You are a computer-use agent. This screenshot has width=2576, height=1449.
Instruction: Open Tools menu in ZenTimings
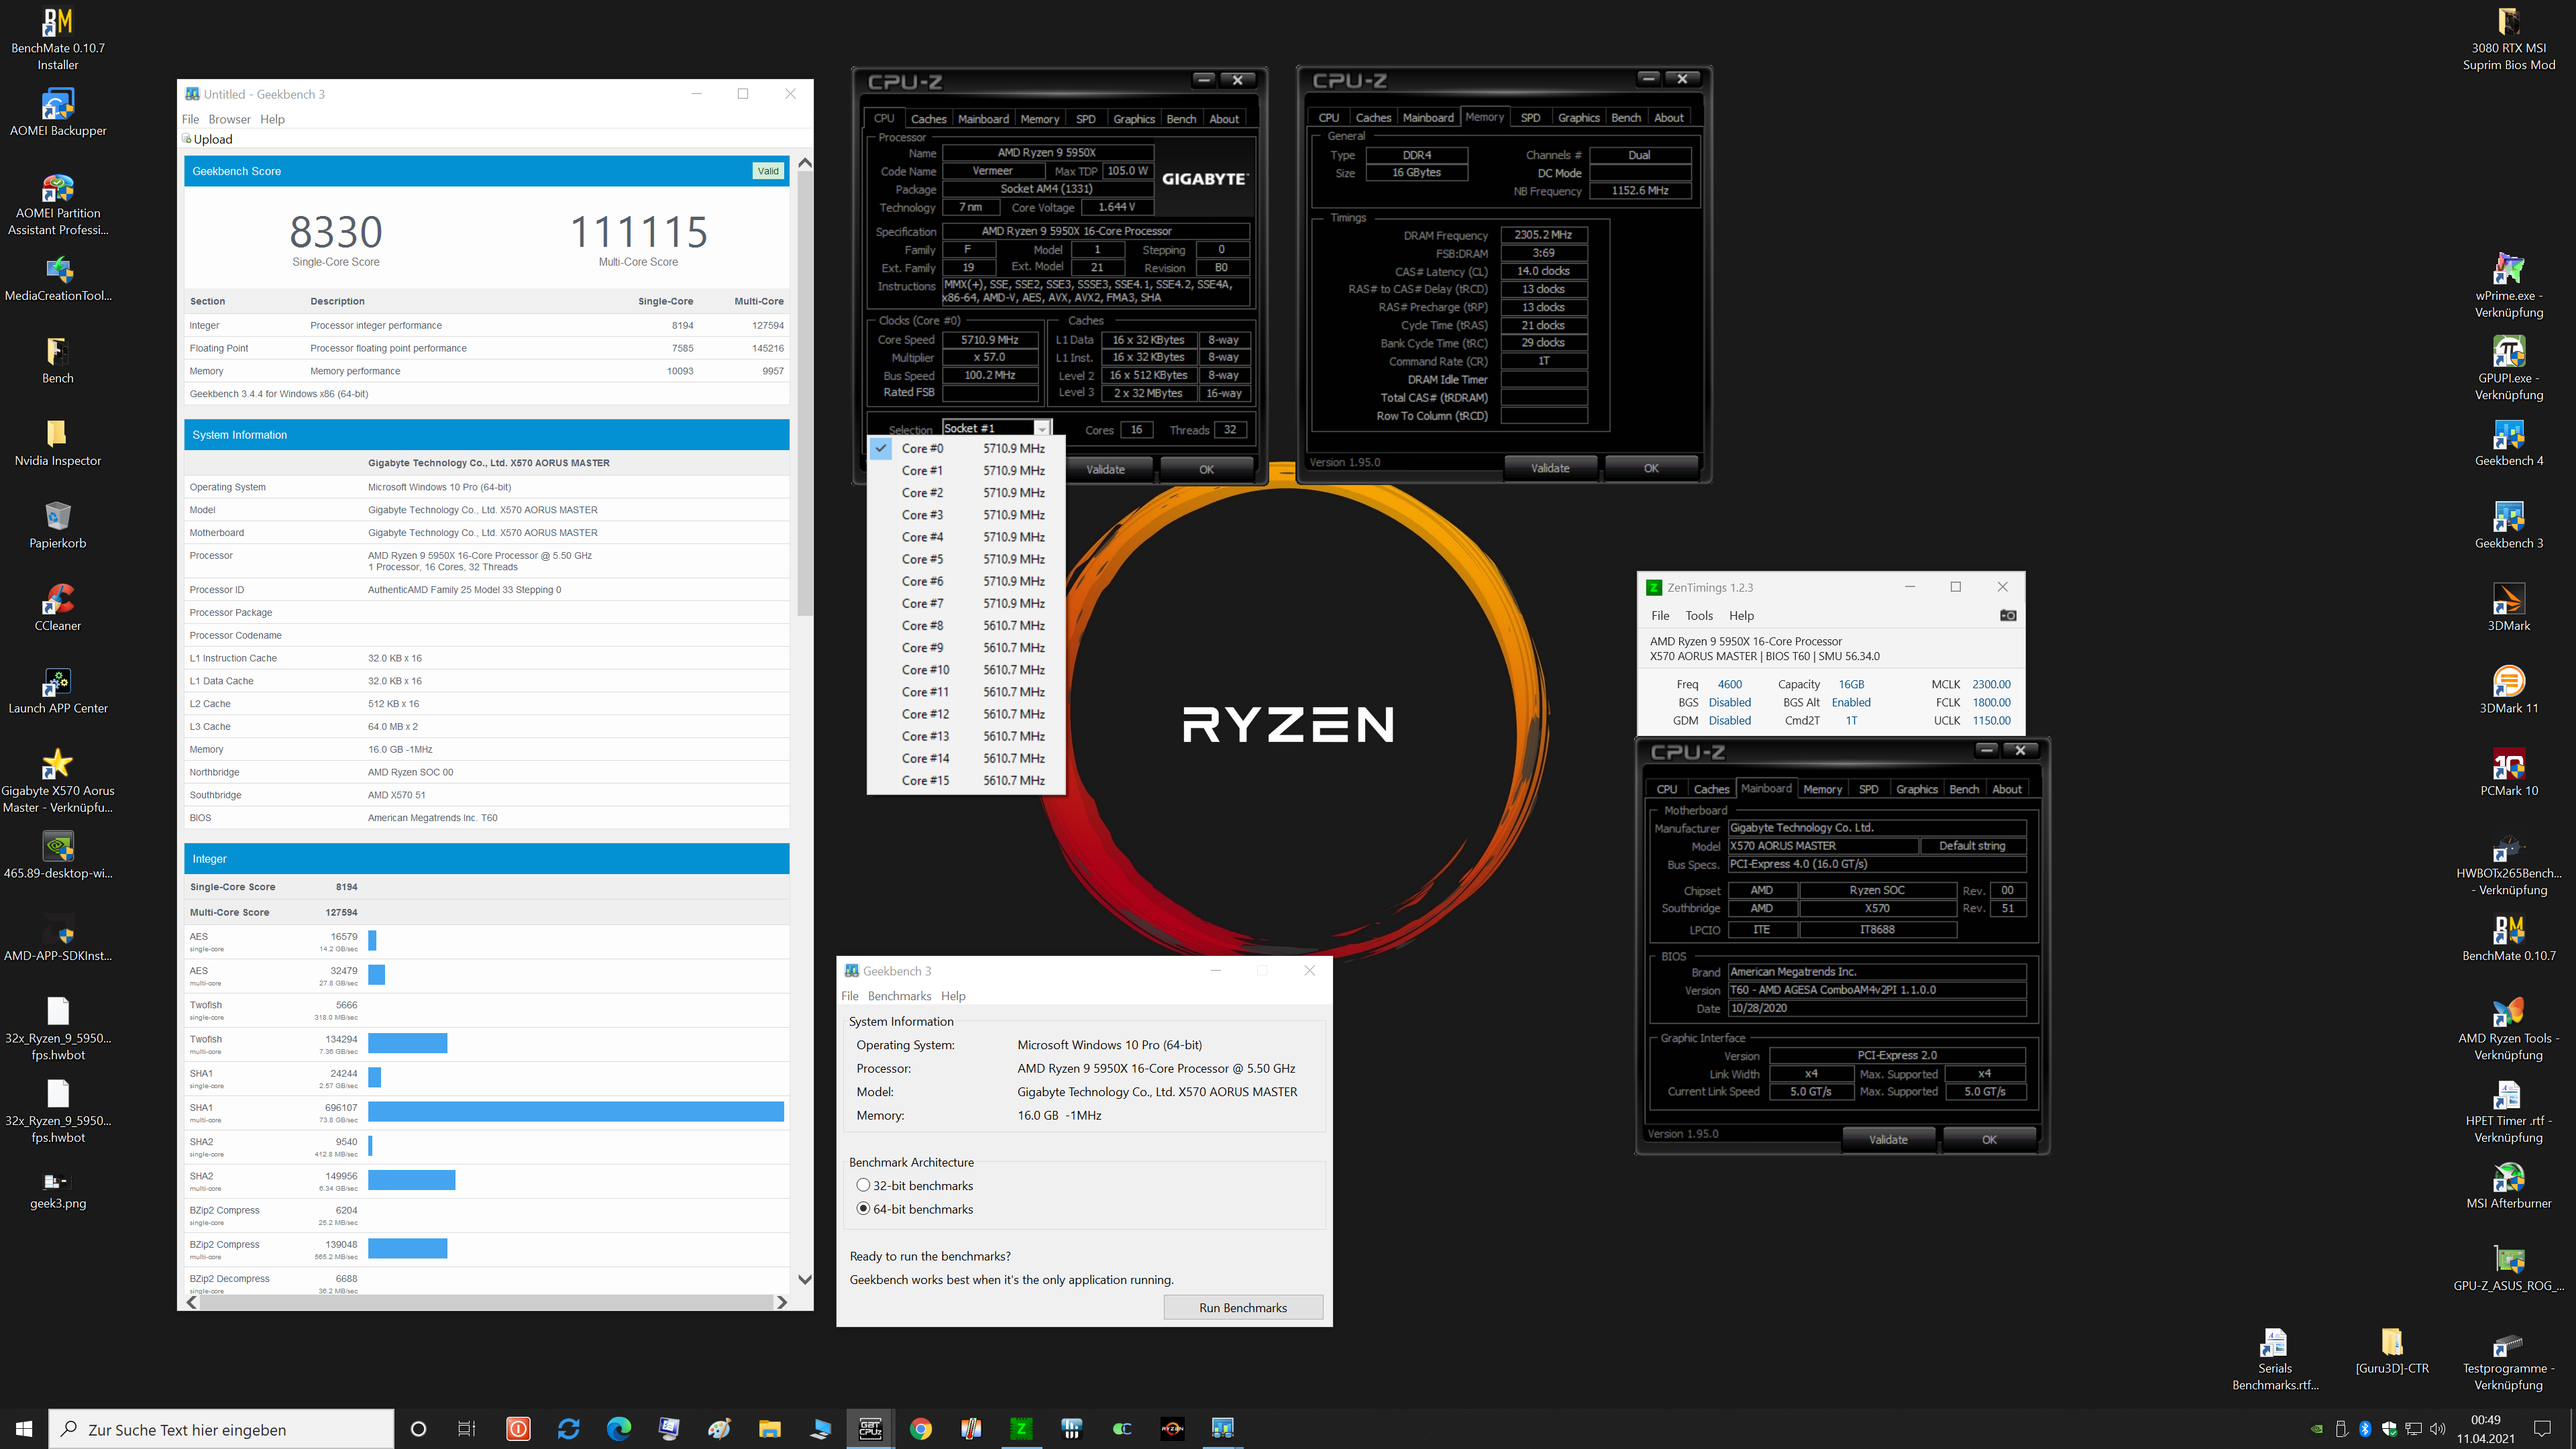[x=1699, y=615]
